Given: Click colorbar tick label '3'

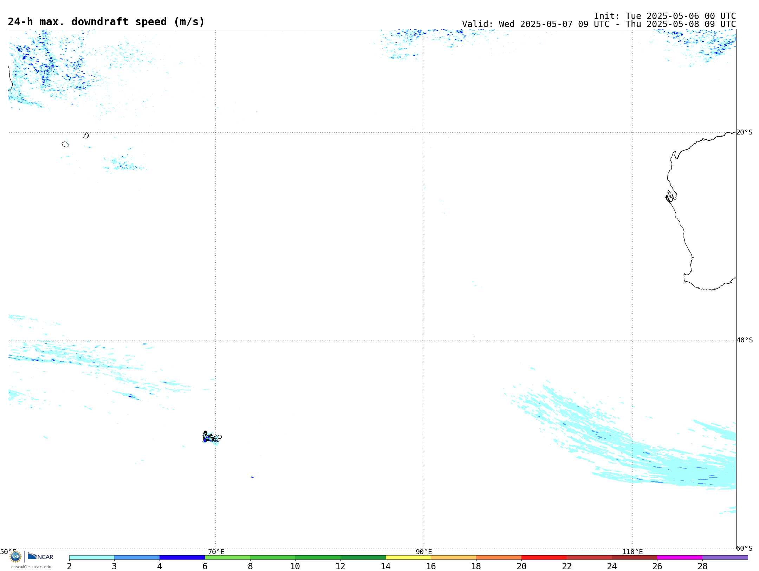Looking at the screenshot, I should [114, 566].
